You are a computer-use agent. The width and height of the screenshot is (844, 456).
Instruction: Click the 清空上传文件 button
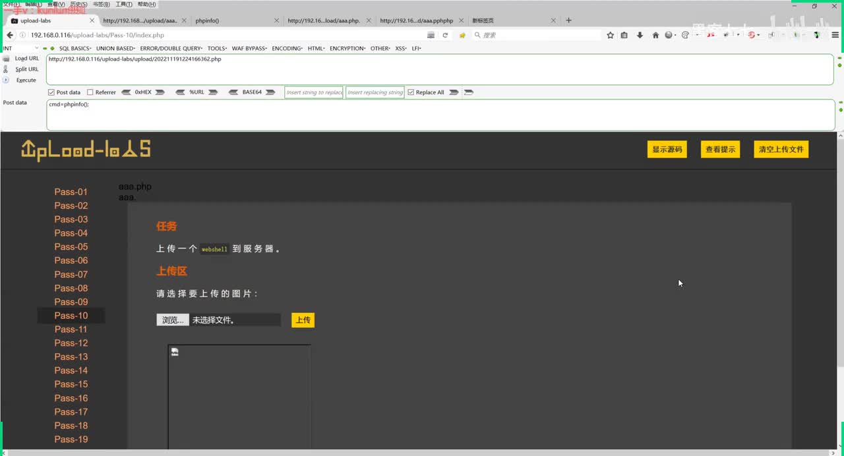(781, 150)
